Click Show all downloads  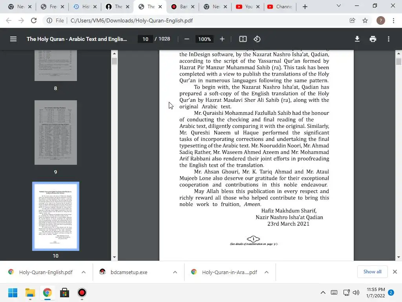coord(372,272)
